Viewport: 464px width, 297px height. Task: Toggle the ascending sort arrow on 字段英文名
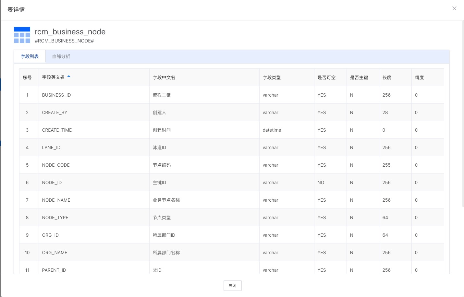68,77
